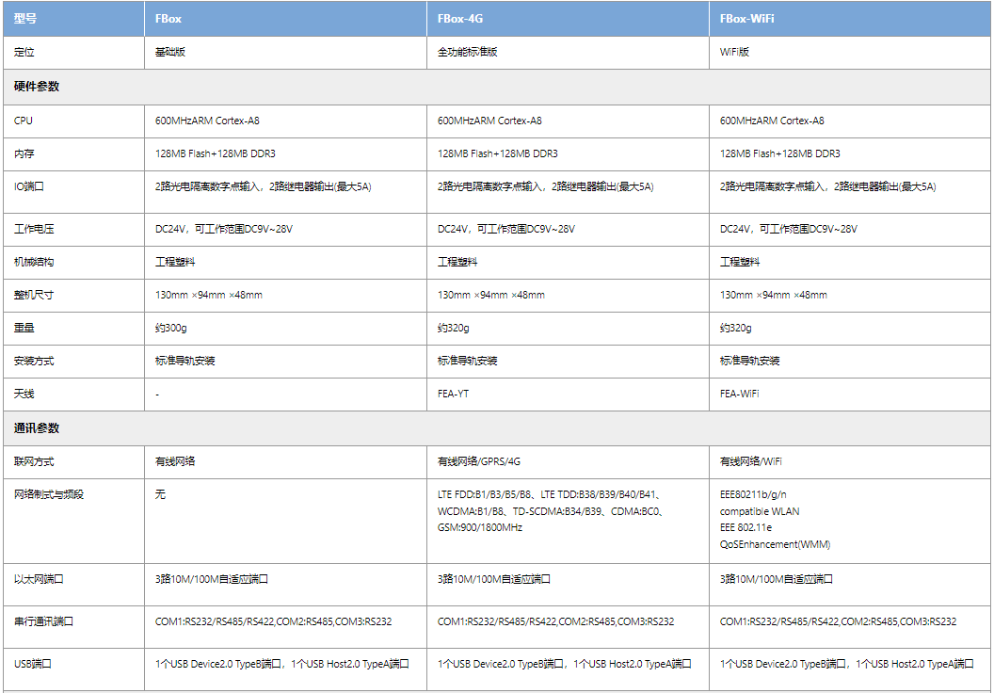994x693 pixels.
Task: Select the 基础版 positioning cell
Action: click(170, 52)
